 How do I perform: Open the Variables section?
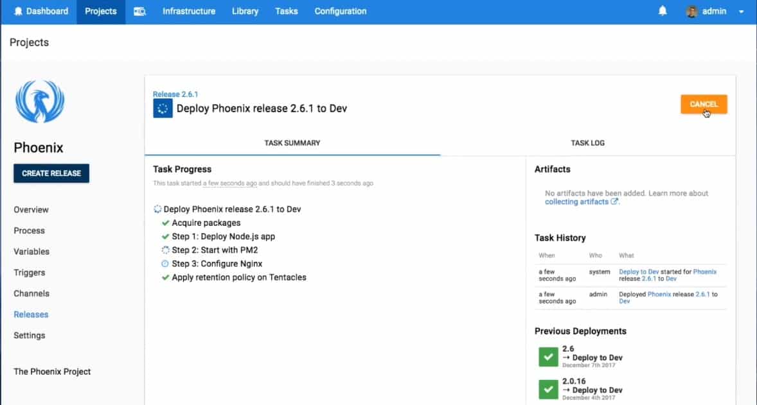[x=31, y=252]
